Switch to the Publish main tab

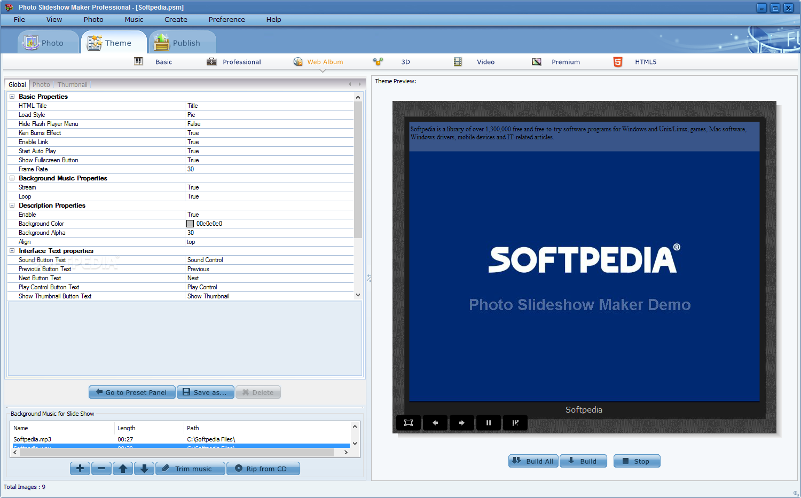click(182, 43)
